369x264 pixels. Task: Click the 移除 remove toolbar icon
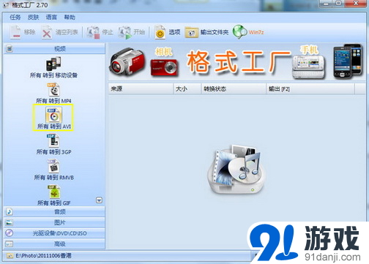pos(15,32)
